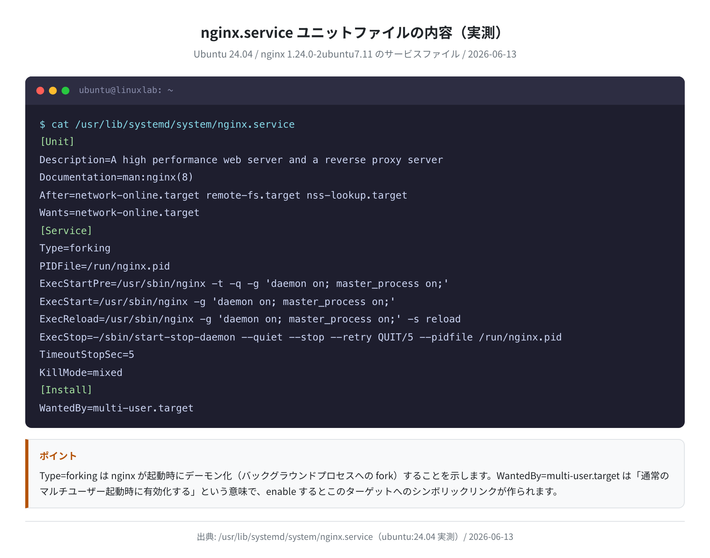Screen dimensions: 710x558
Task: Click the 'Wants=network-online.target' line
Action: point(120,213)
